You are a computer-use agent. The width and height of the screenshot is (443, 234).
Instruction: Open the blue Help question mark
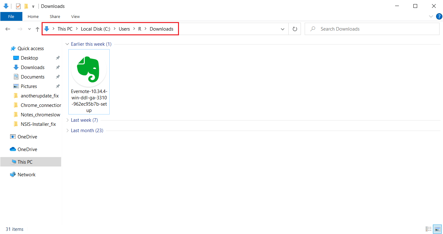coord(439,16)
